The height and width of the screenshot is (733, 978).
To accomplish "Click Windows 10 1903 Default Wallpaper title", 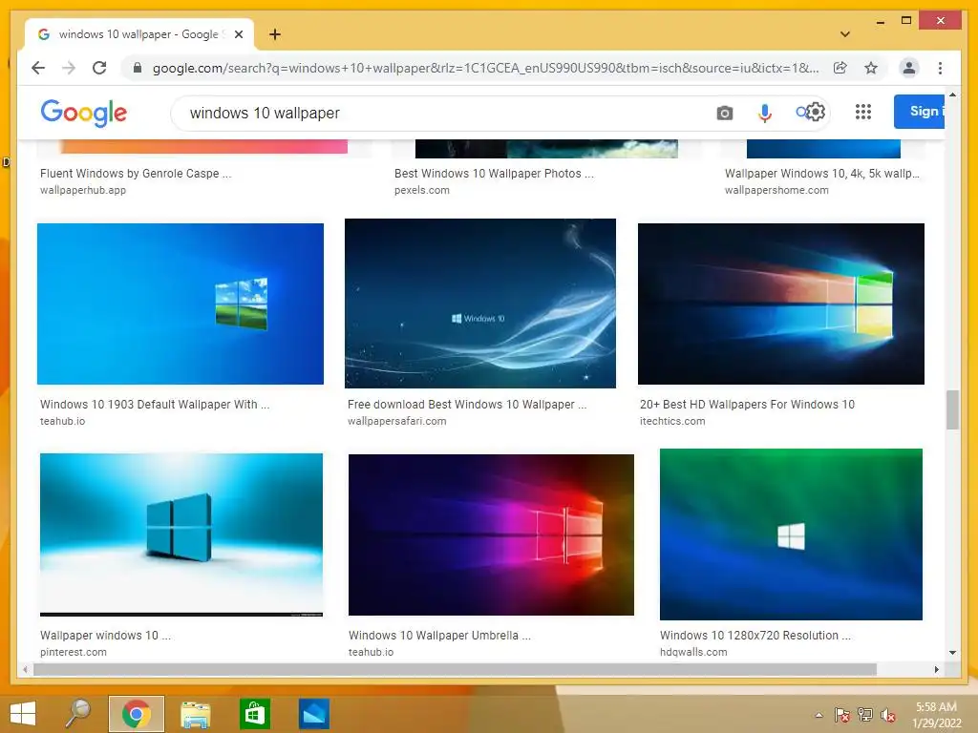I will tap(155, 404).
